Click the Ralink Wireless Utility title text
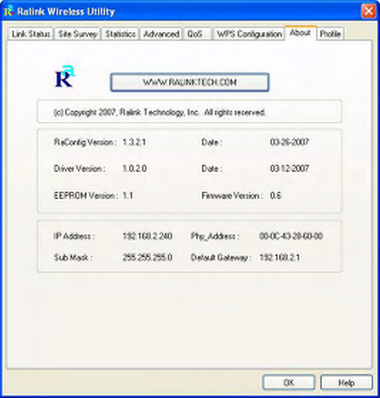This screenshot has width=380, height=398. tap(66, 11)
